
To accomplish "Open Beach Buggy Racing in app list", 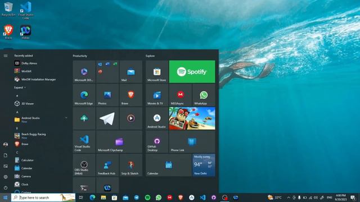I will pos(41,136).
